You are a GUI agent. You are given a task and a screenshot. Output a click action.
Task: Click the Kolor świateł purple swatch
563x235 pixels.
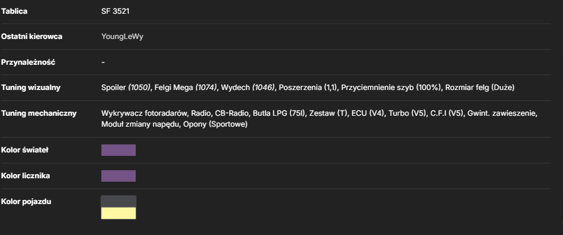click(119, 150)
